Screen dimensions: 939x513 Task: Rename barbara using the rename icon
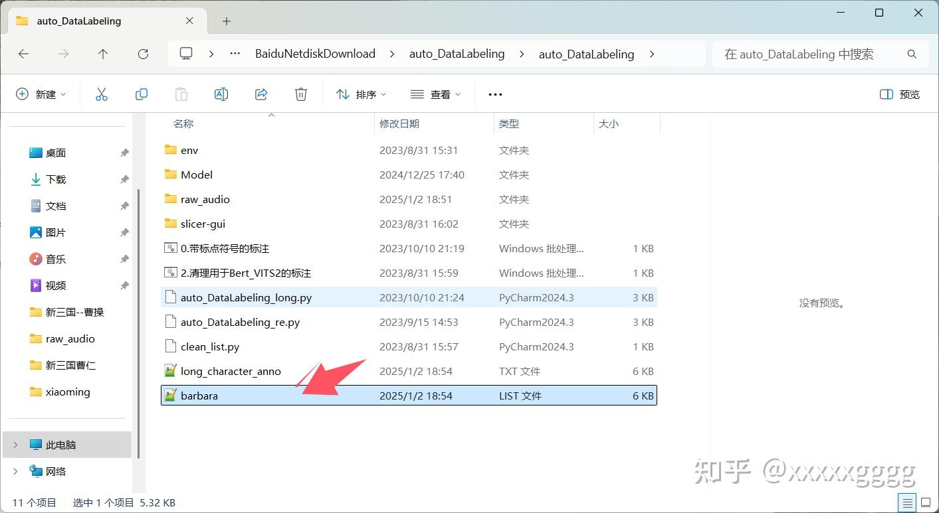pos(221,94)
